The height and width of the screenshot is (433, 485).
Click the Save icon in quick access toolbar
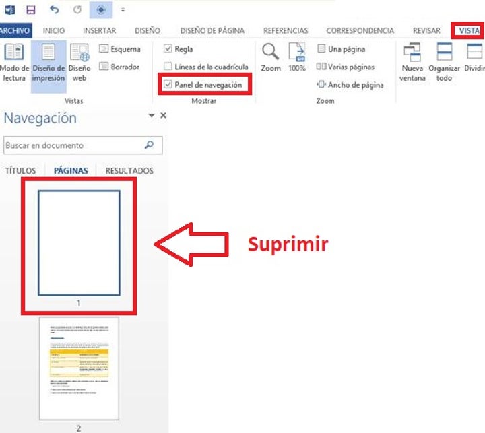pos(31,9)
